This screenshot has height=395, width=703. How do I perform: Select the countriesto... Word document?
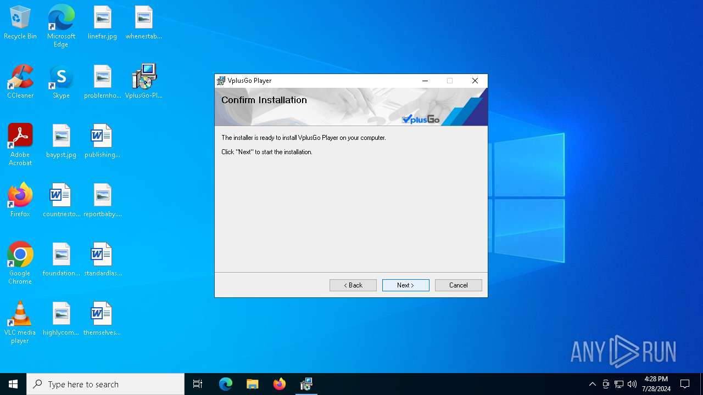pos(61,201)
